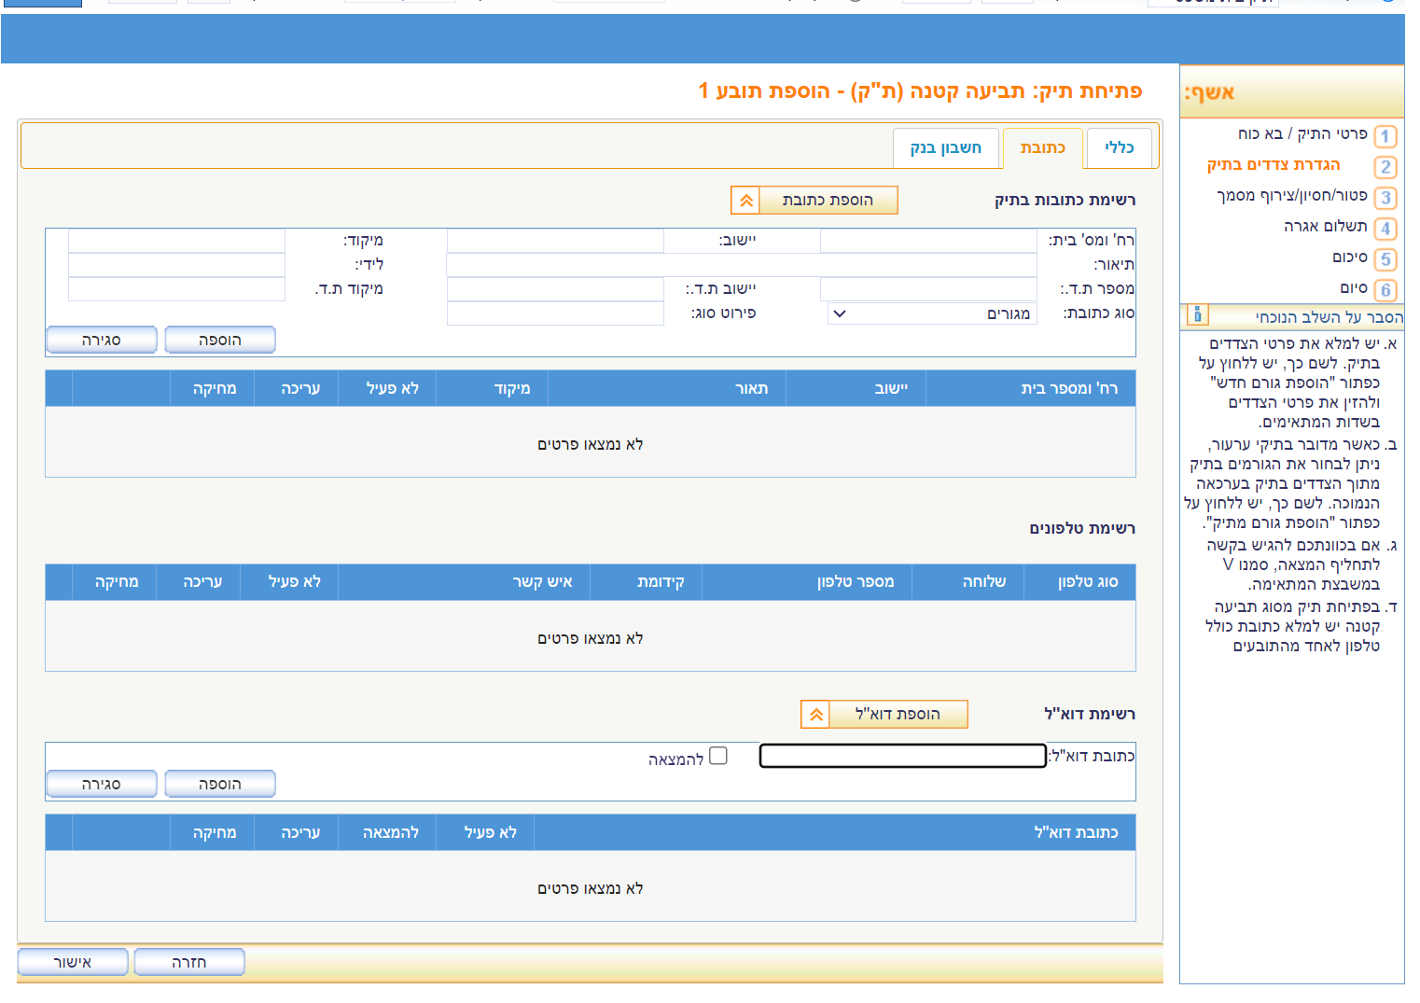Click the הוספת כתובת button
The height and width of the screenshot is (1003, 1420).
click(x=828, y=201)
